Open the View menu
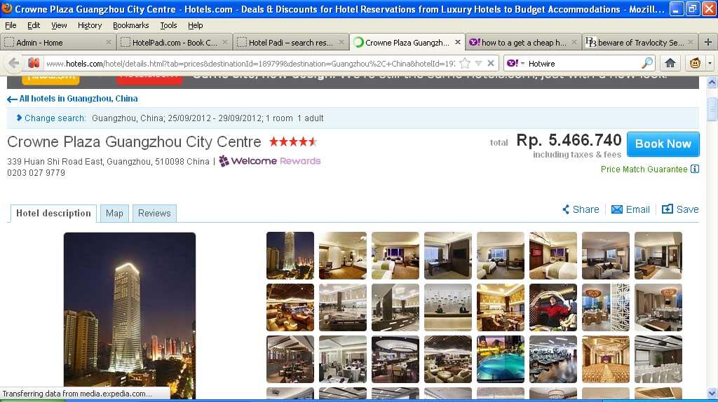Viewport: 718px width, 402px height. [x=59, y=25]
